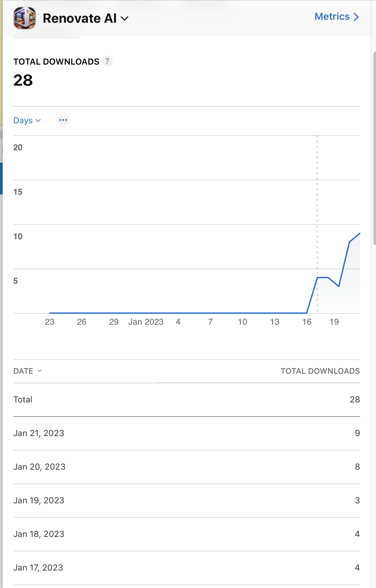Expand the Days interval dropdown
Viewport: 376px width, 588px height.
(x=27, y=120)
